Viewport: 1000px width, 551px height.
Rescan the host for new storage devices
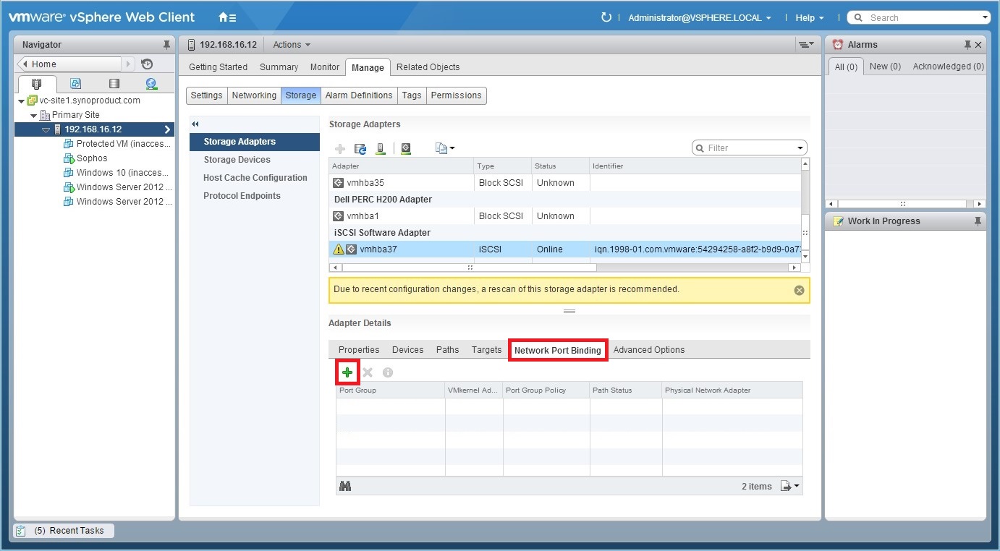coord(381,148)
